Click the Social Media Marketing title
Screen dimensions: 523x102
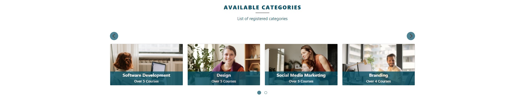(x=301, y=75)
